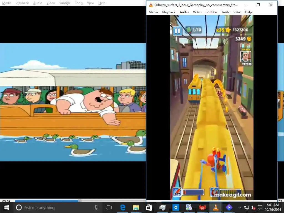This screenshot has width=284, height=213.
Task: Open File Explorer from taskbar
Action: point(136,207)
